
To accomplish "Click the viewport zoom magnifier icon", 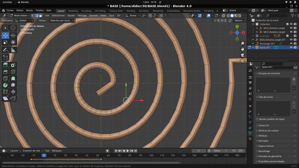I will pos(242,43).
